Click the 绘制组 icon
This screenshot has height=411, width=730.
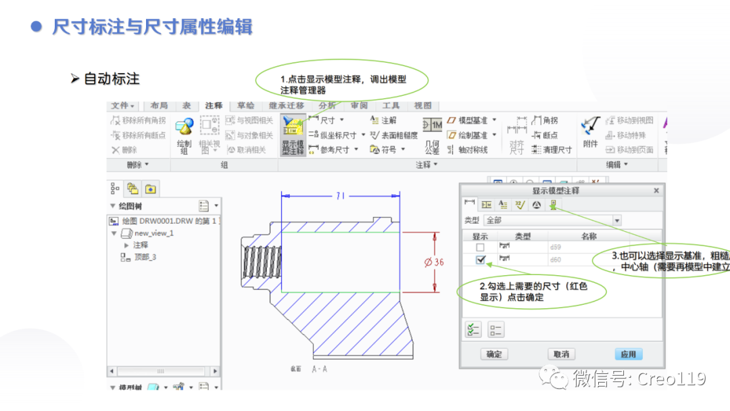pyautogui.click(x=185, y=135)
